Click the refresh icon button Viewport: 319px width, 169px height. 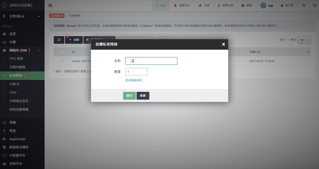pos(59,40)
